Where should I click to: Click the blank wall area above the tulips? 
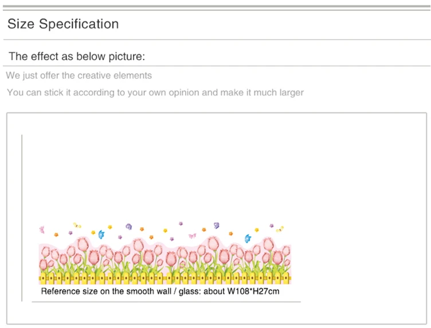[165, 176]
